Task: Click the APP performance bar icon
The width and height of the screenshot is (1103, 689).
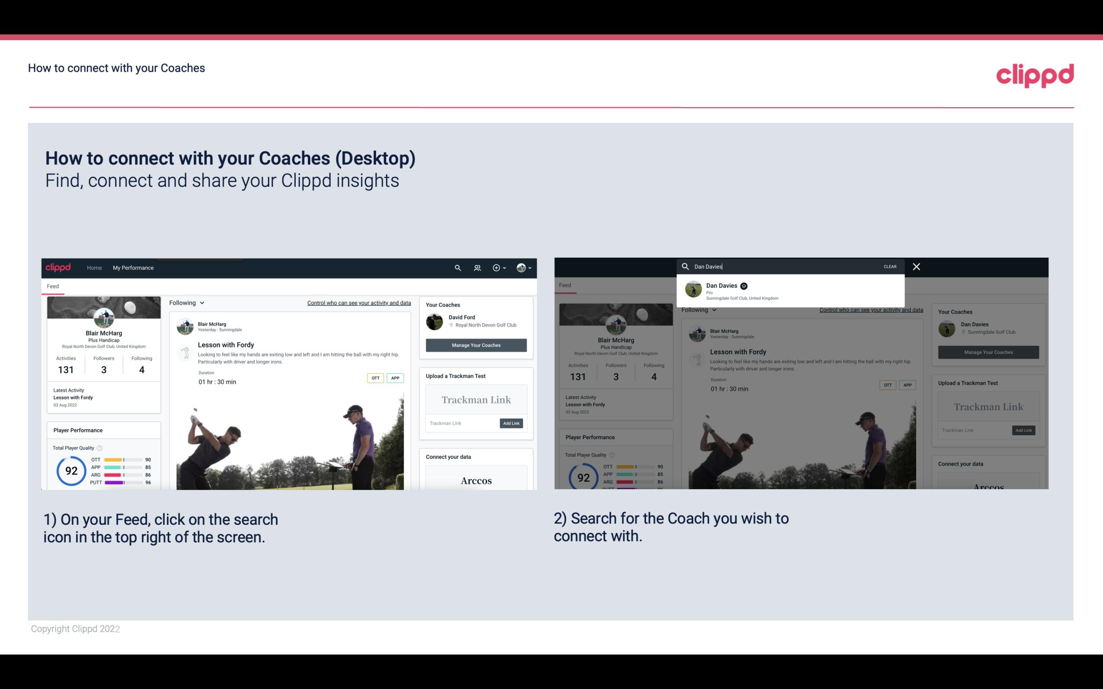Action: (122, 467)
